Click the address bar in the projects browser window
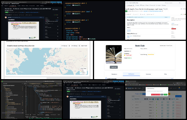 (151, 83)
